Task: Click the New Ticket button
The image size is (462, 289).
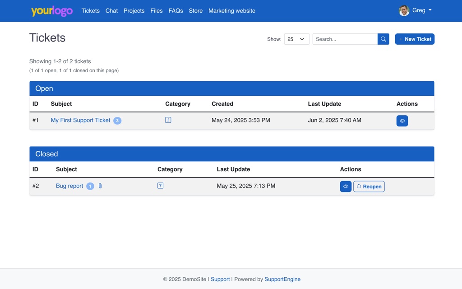Action: click(414, 39)
